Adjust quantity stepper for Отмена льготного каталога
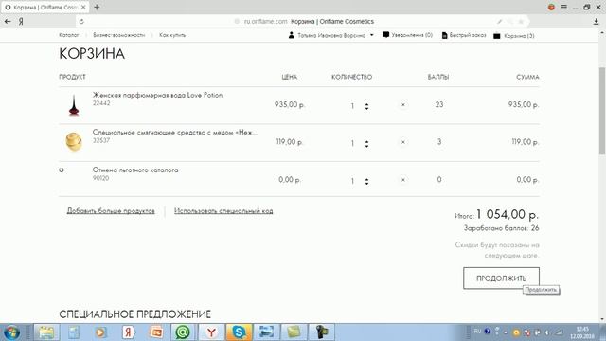This screenshot has height=341, width=606. 366,181
